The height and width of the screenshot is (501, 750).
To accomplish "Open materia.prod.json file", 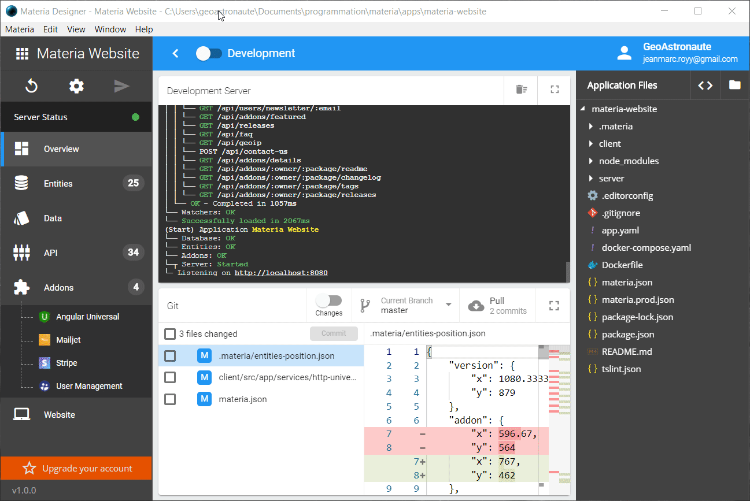I will (638, 300).
